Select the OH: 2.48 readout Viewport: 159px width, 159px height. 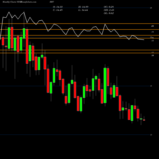pyautogui.click(x=109, y=10)
